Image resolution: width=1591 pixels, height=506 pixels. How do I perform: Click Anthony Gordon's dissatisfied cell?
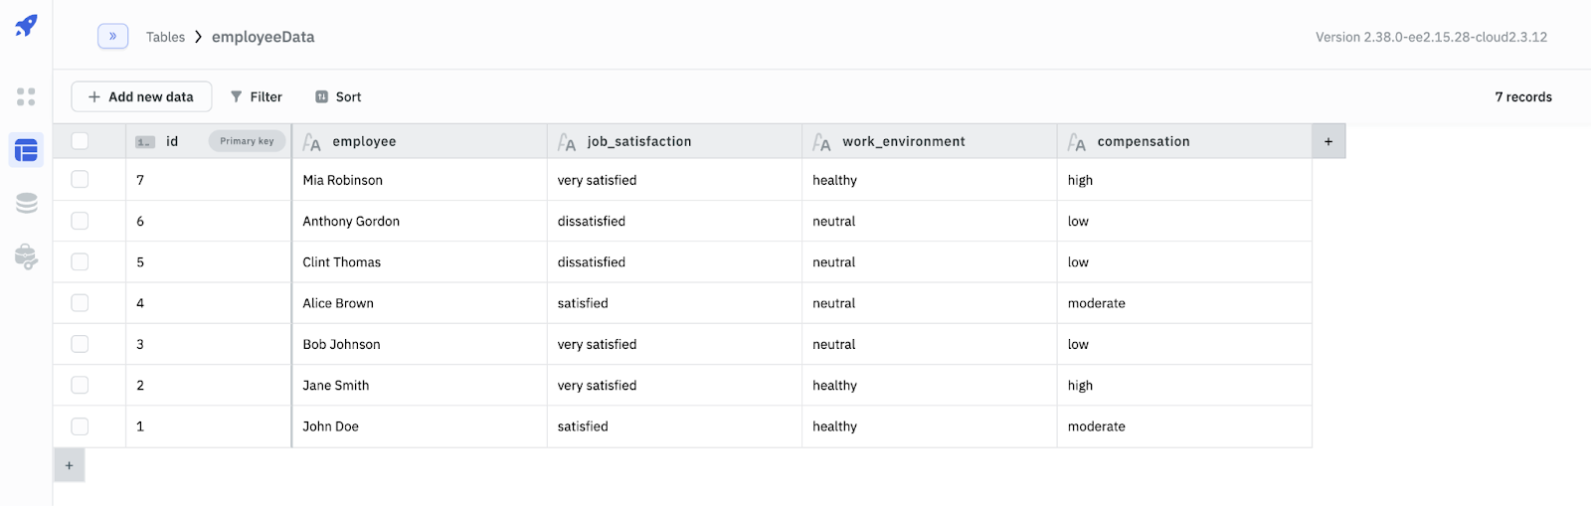[674, 221]
